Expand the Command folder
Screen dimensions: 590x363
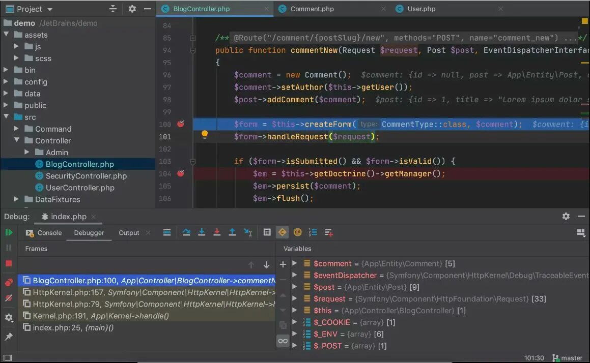[x=16, y=129]
